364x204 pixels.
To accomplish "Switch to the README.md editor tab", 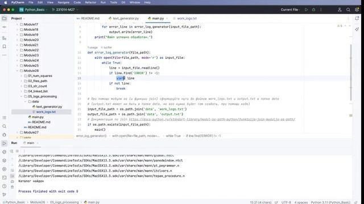I will [88, 19].
